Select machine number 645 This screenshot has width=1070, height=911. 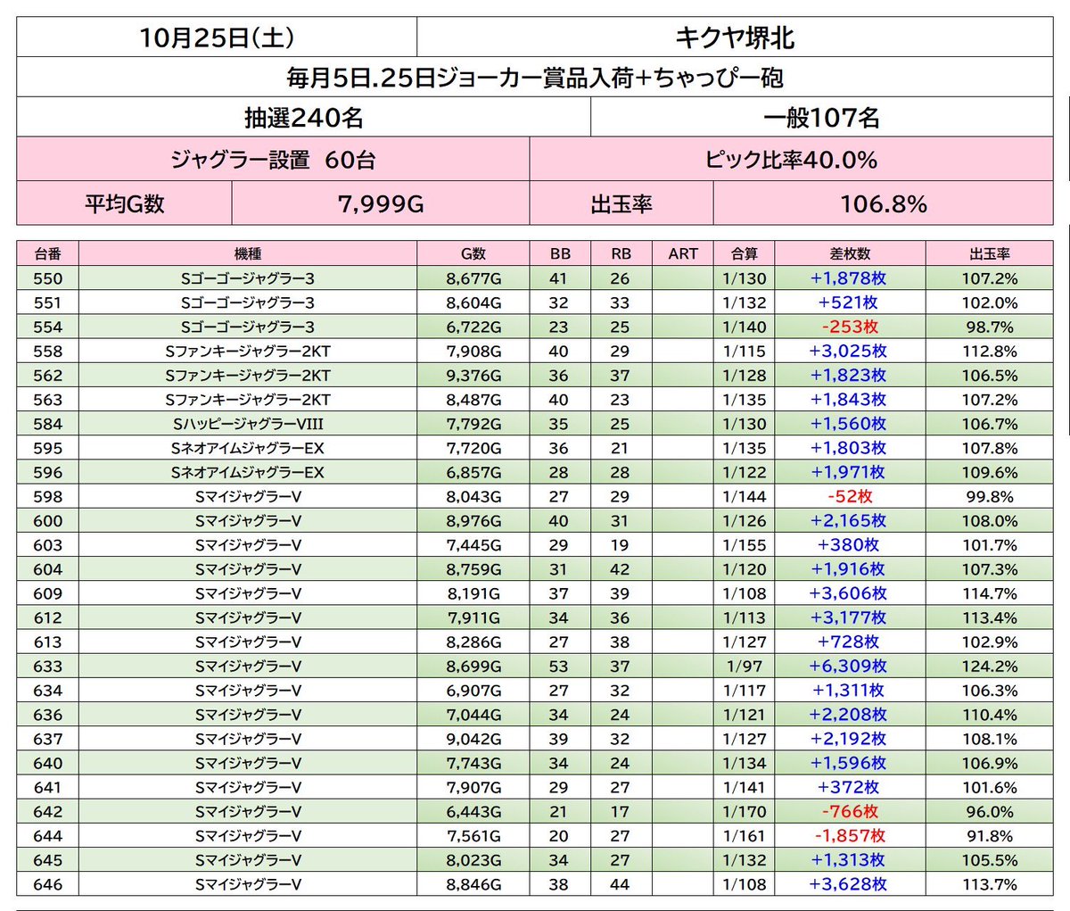point(48,860)
